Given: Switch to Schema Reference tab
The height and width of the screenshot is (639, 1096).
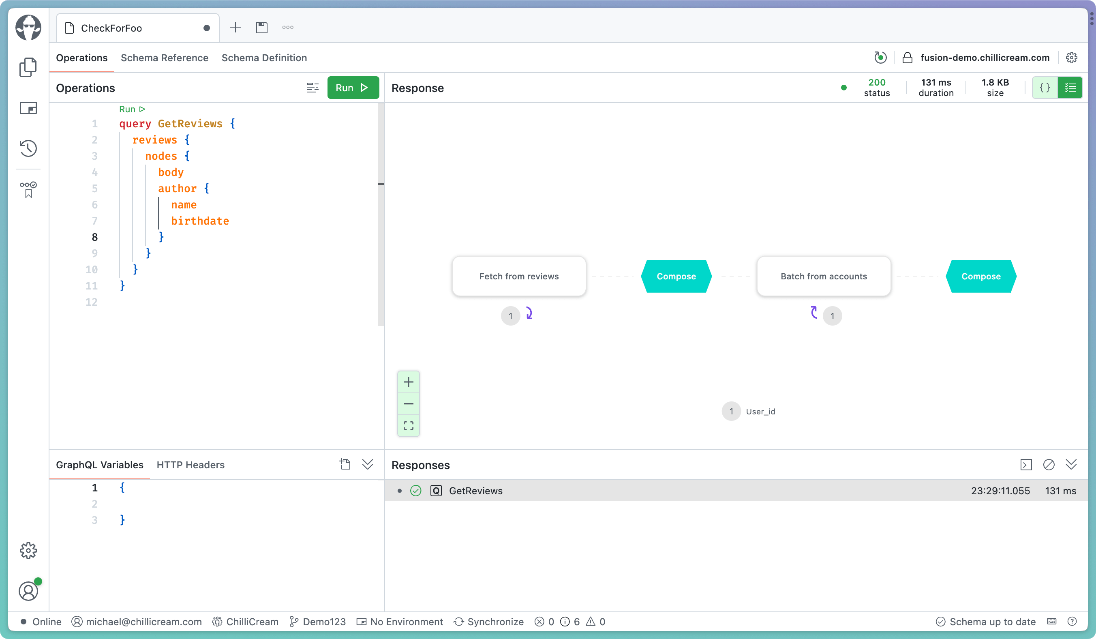Looking at the screenshot, I should [165, 58].
